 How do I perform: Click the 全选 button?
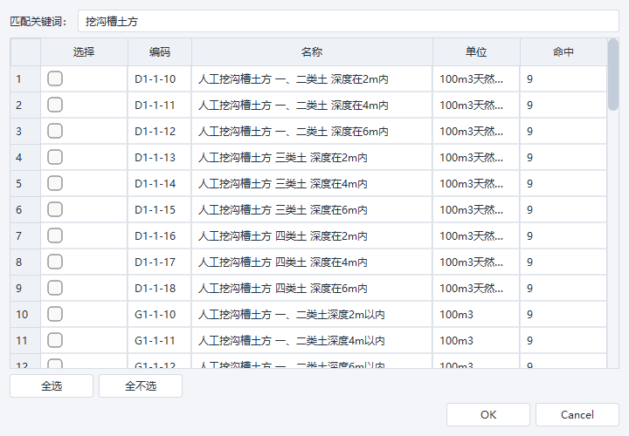tap(52, 386)
